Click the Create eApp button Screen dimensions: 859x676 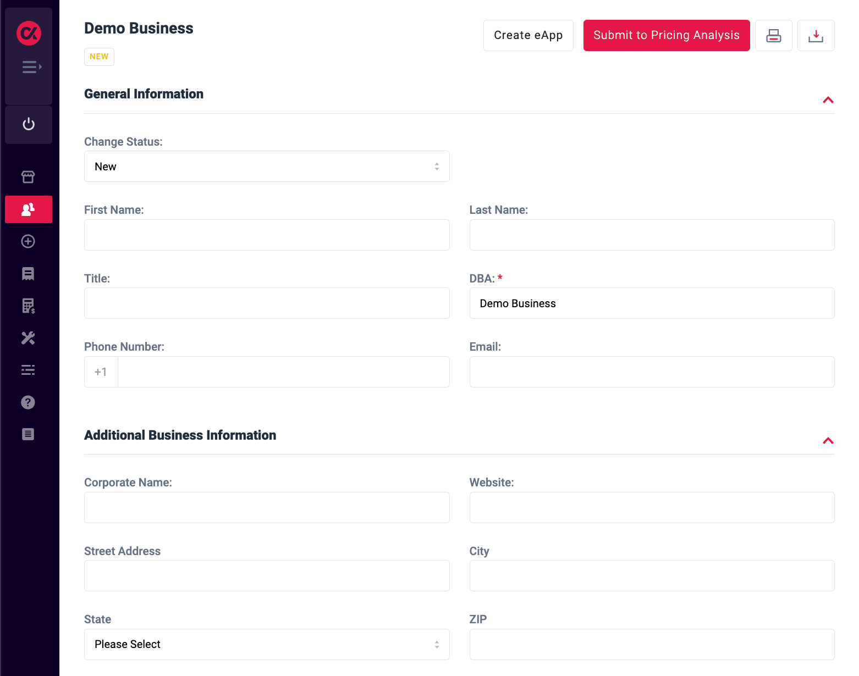tap(528, 36)
